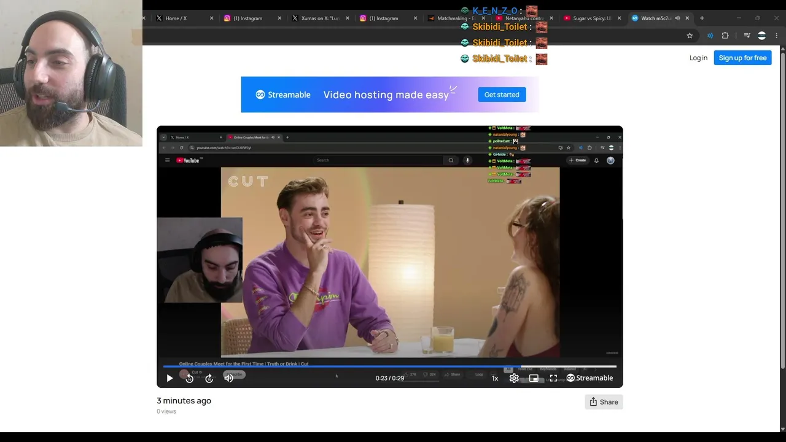The image size is (786, 442).
Task: Enter fullscreen video mode
Action: (553, 378)
